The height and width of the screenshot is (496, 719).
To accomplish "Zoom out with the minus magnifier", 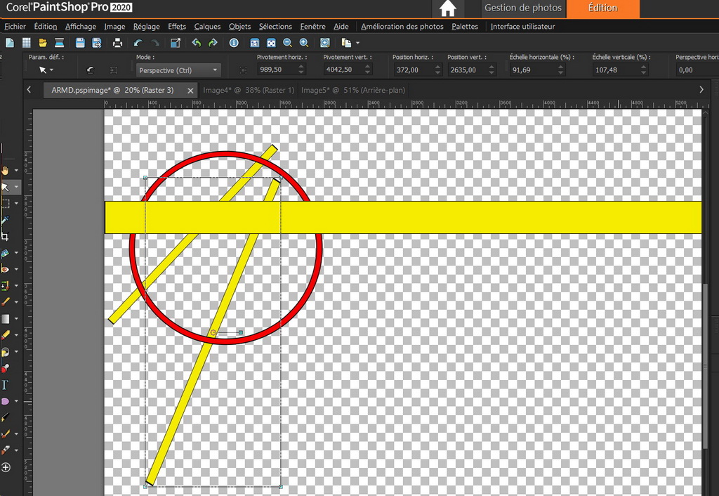I will tap(287, 43).
